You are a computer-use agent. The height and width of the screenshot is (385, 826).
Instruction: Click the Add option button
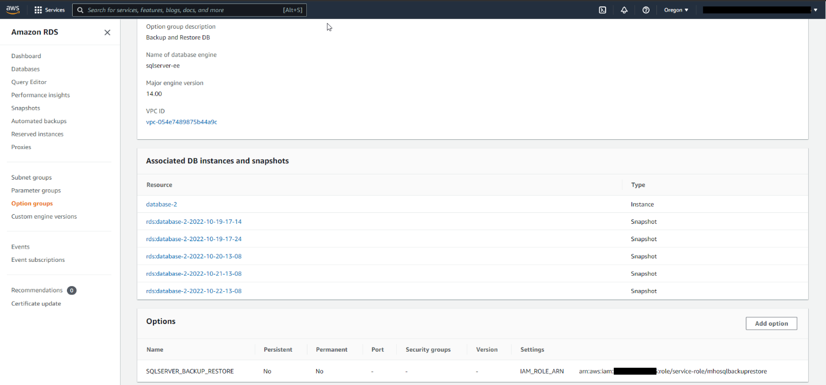click(x=771, y=323)
